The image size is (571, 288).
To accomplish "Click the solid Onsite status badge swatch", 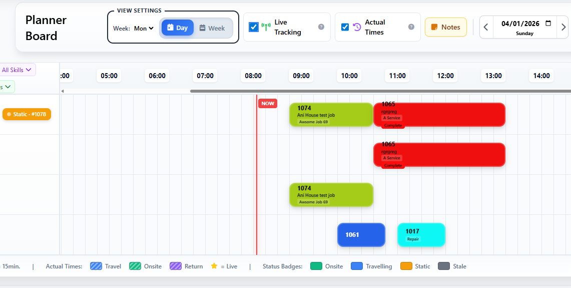I will coord(316,266).
